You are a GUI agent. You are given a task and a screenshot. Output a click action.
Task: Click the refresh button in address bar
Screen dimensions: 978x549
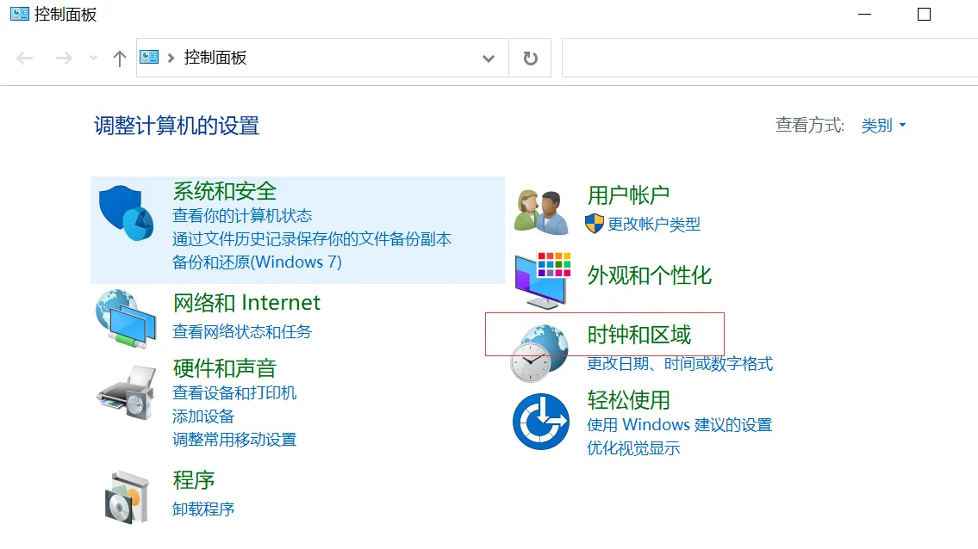[x=530, y=59]
